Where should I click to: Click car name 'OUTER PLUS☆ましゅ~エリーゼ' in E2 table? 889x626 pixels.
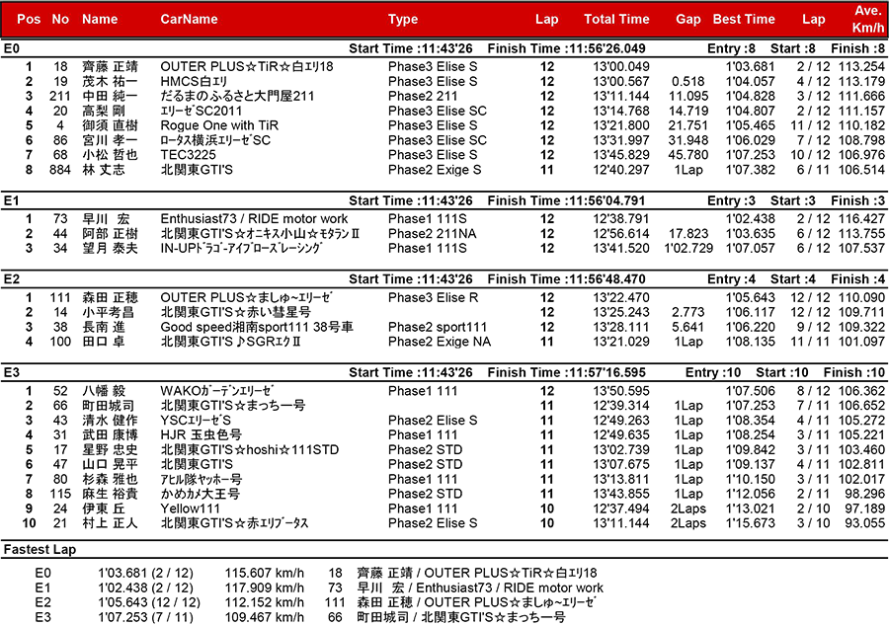(247, 298)
